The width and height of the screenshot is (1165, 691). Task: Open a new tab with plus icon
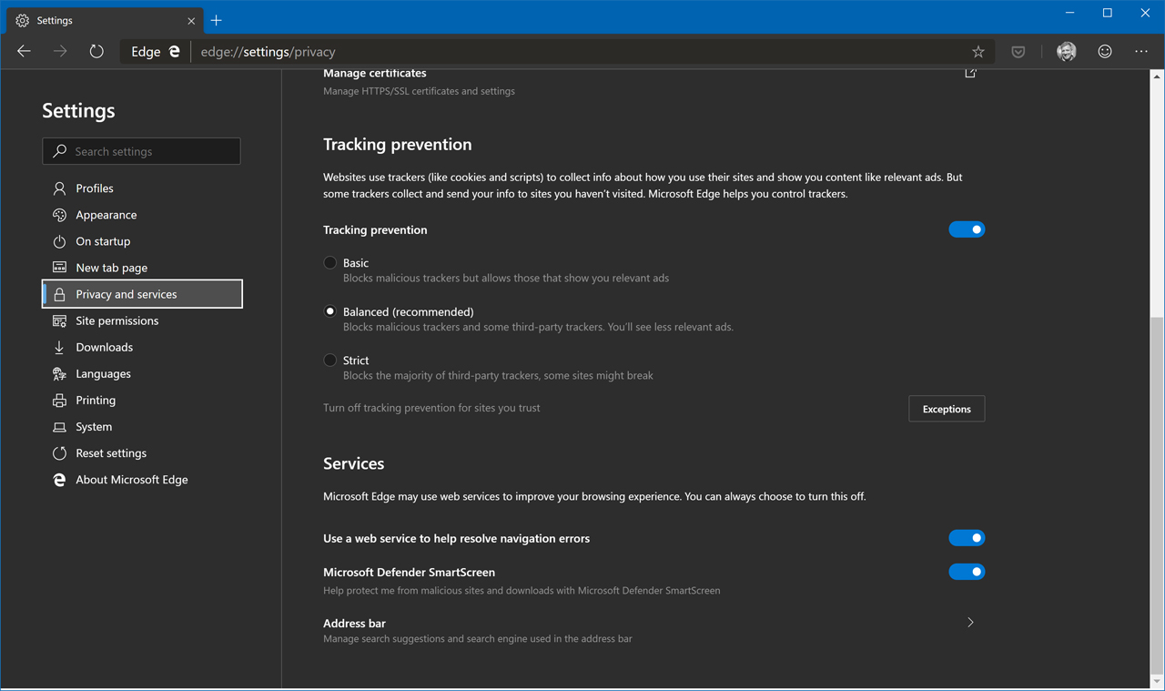pos(217,20)
